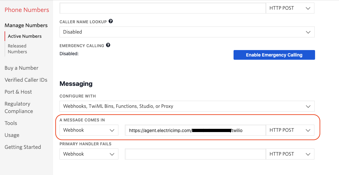Focus the empty URL field at the top
Viewport: 339px width, 175px height.
(x=163, y=8)
